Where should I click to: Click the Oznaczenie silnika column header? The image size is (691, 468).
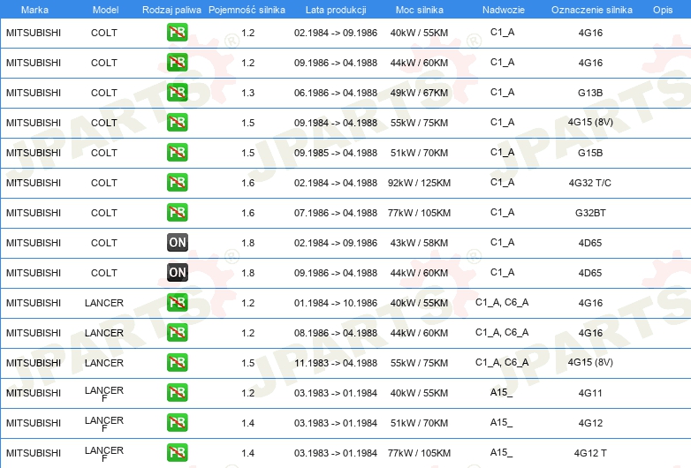point(591,10)
